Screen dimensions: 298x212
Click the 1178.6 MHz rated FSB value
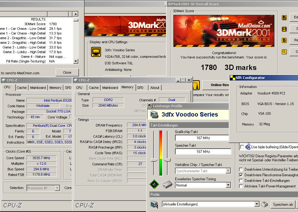click(x=41, y=174)
